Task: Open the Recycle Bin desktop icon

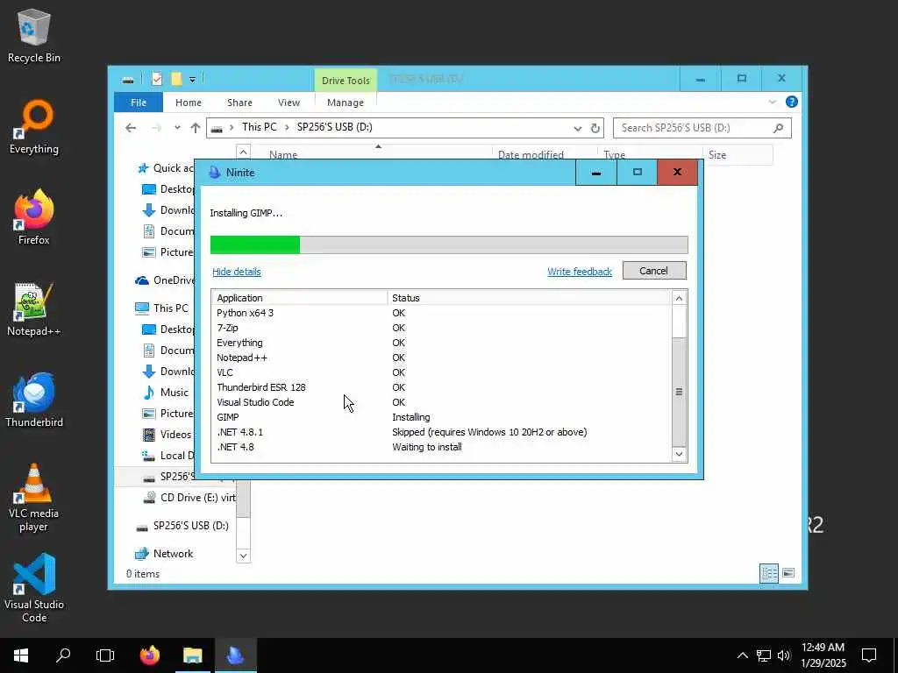Action: pyautogui.click(x=34, y=35)
